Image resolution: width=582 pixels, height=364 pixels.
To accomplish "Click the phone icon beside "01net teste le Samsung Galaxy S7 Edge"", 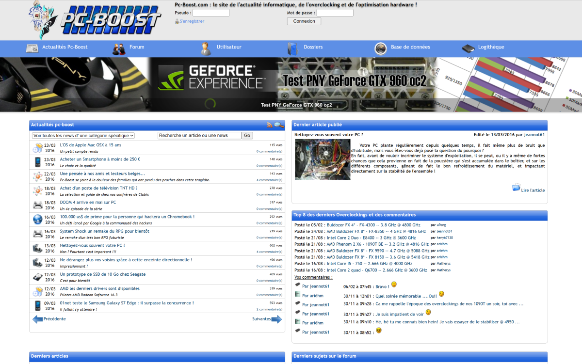I will pos(38,306).
